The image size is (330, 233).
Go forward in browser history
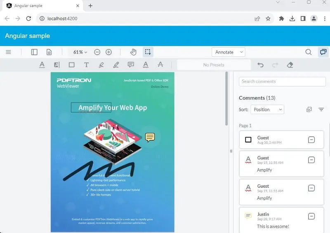pyautogui.click(x=18, y=19)
